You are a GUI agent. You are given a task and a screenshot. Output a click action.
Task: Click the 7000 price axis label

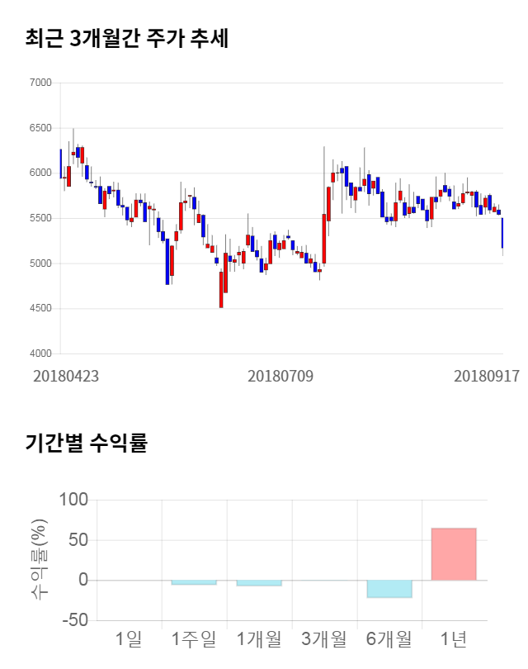coord(40,83)
